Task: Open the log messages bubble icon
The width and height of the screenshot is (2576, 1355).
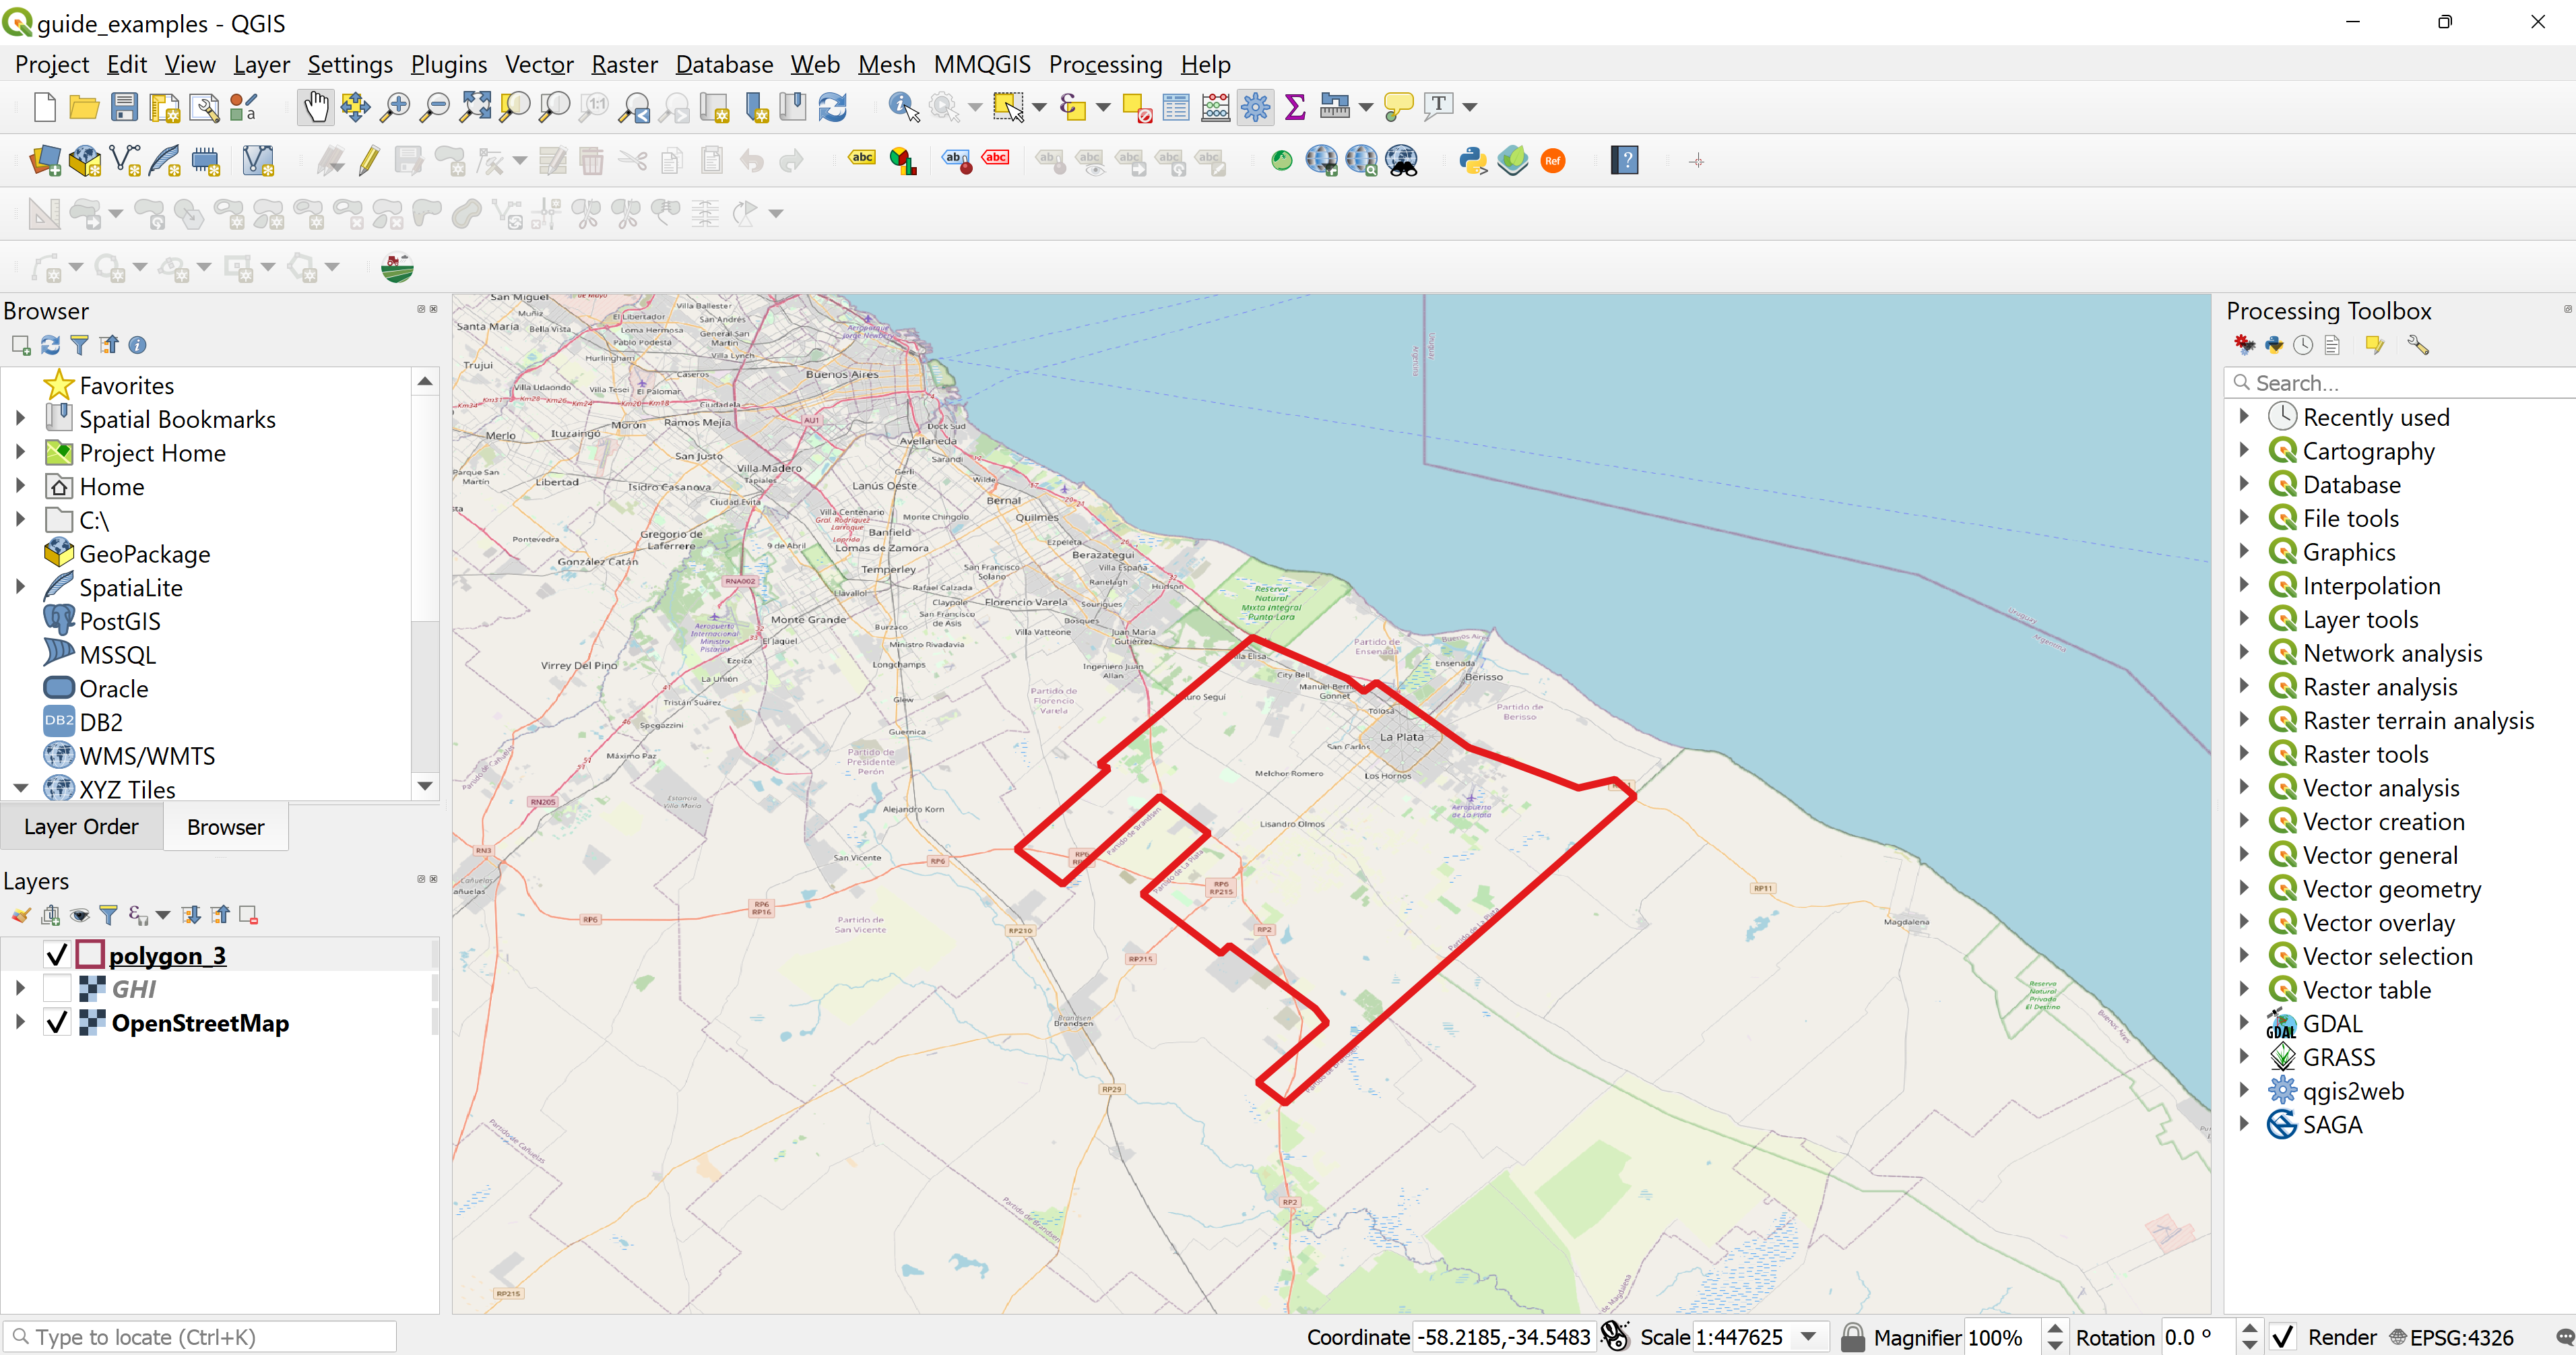Action: pos(2564,1337)
